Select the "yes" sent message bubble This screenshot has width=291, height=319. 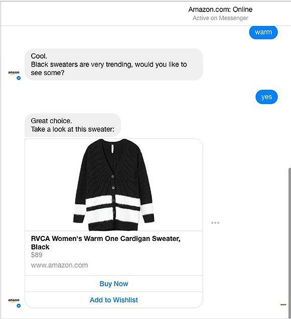(x=266, y=97)
